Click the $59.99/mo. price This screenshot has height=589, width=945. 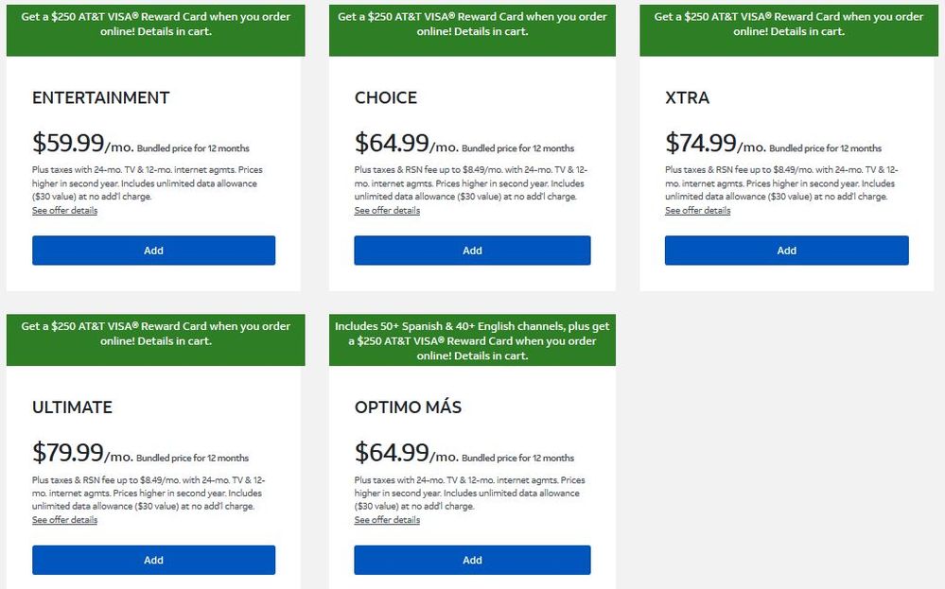82,144
